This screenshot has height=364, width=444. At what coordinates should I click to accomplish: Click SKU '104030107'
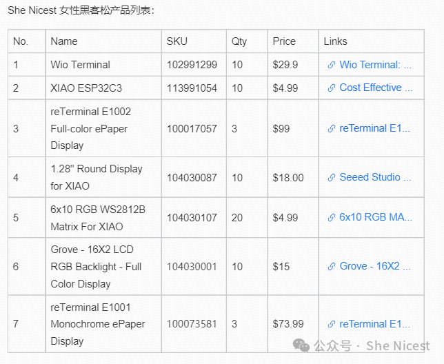(192, 218)
